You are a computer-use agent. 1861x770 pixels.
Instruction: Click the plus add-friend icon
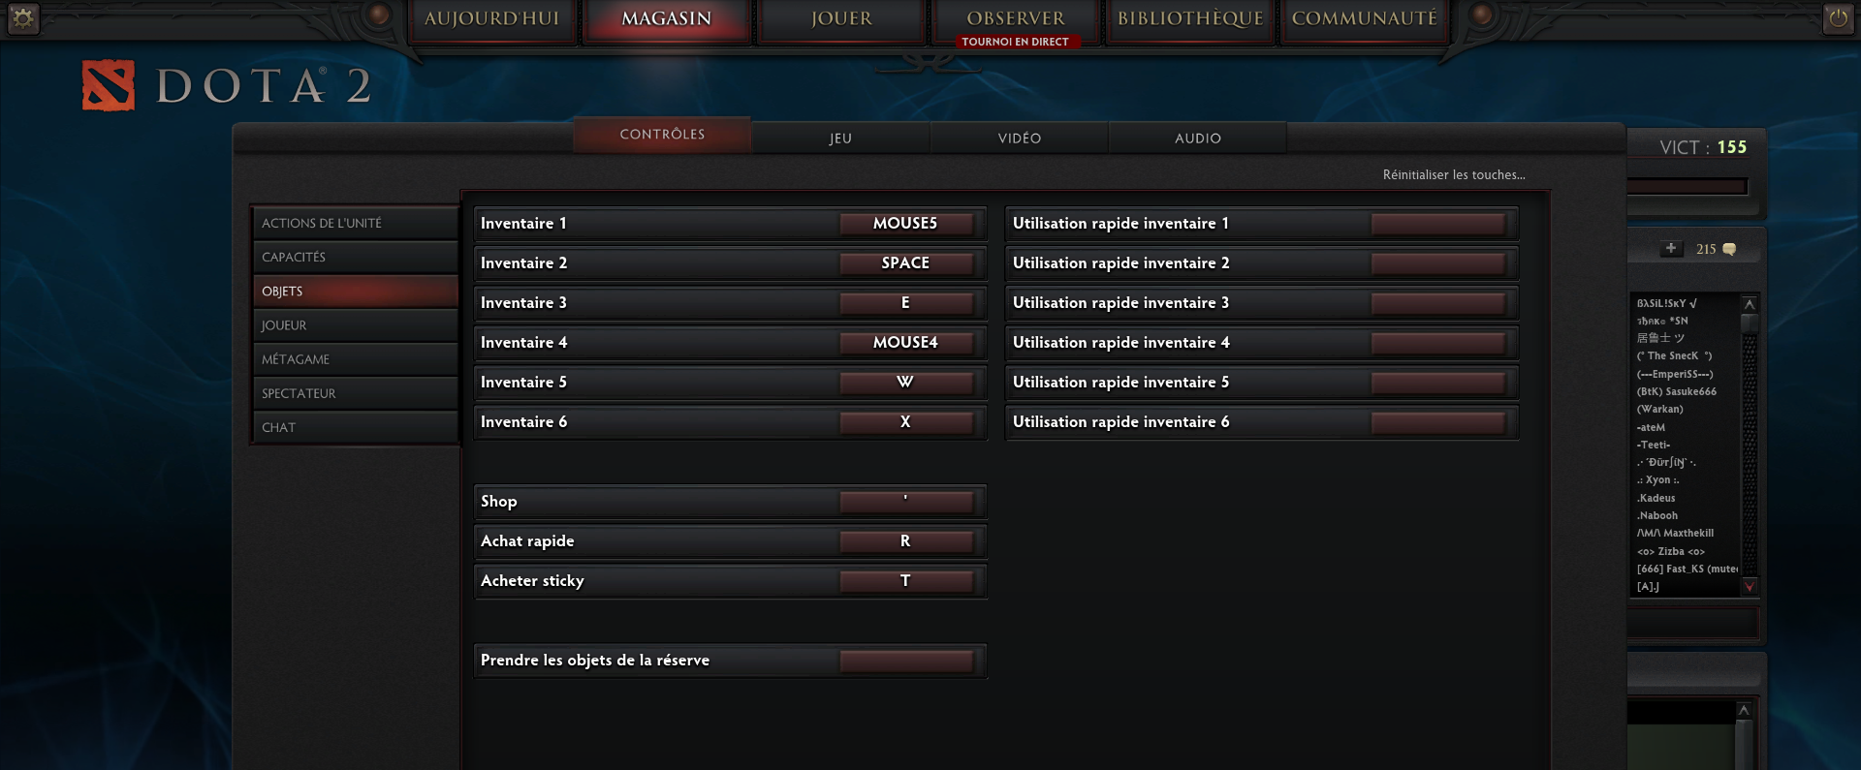click(1671, 249)
